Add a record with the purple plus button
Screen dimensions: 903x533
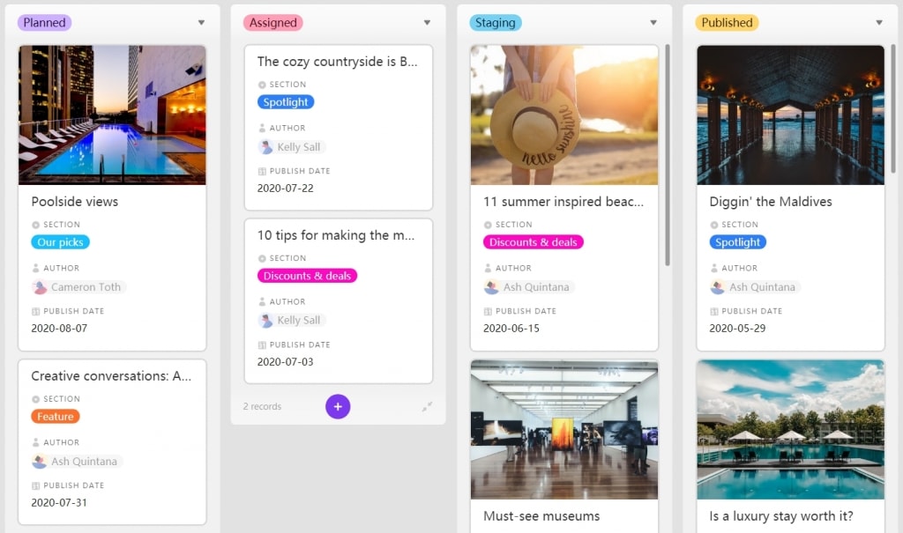pos(338,406)
